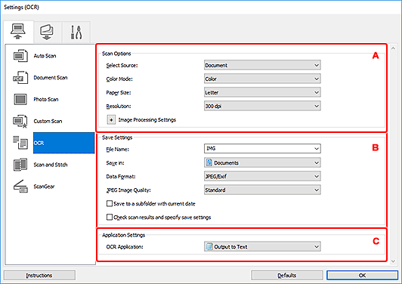Image resolution: width=402 pixels, height=284 pixels.
Task: Enable Check scan results and specify save settings
Action: pyautogui.click(x=110, y=217)
